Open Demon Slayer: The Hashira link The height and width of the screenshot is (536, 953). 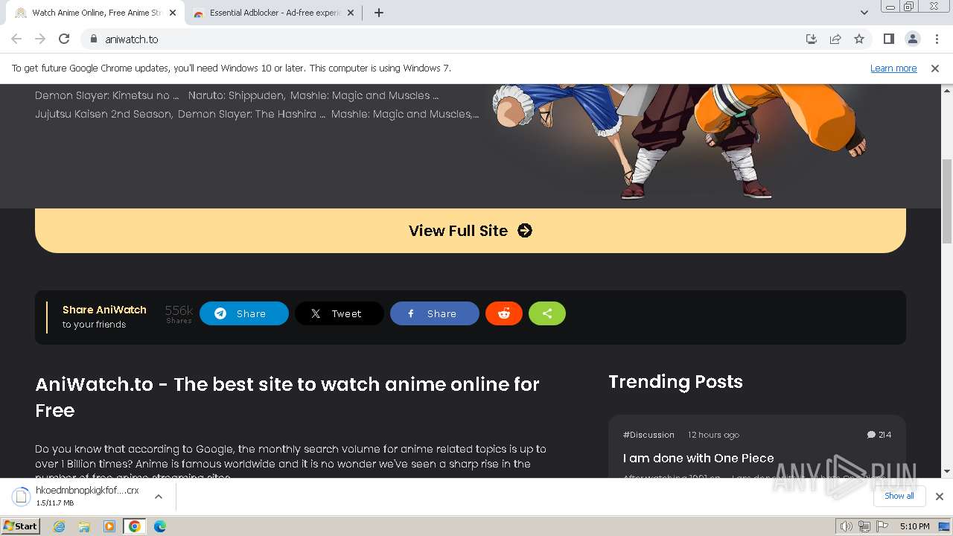coord(252,114)
